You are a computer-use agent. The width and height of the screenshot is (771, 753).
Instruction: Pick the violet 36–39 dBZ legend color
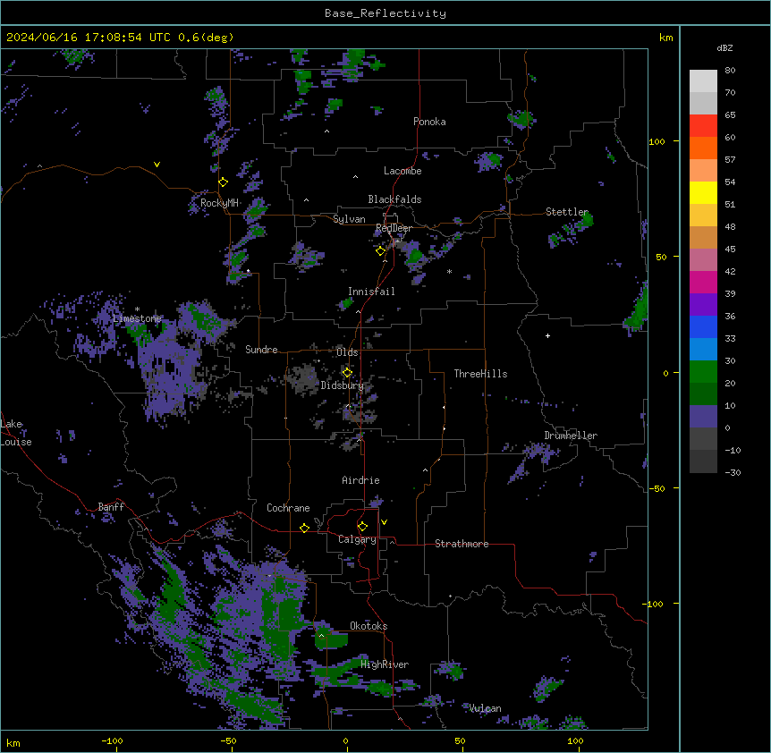pos(703,305)
